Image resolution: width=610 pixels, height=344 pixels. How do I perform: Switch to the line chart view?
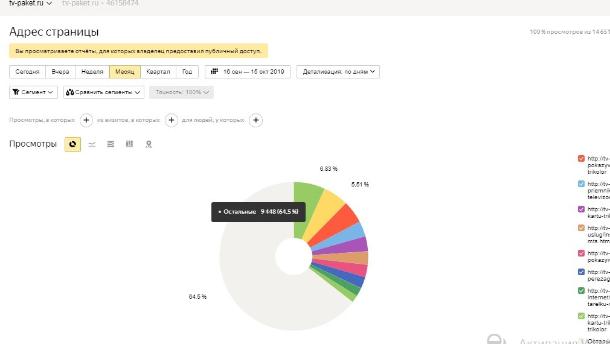pyautogui.click(x=92, y=144)
